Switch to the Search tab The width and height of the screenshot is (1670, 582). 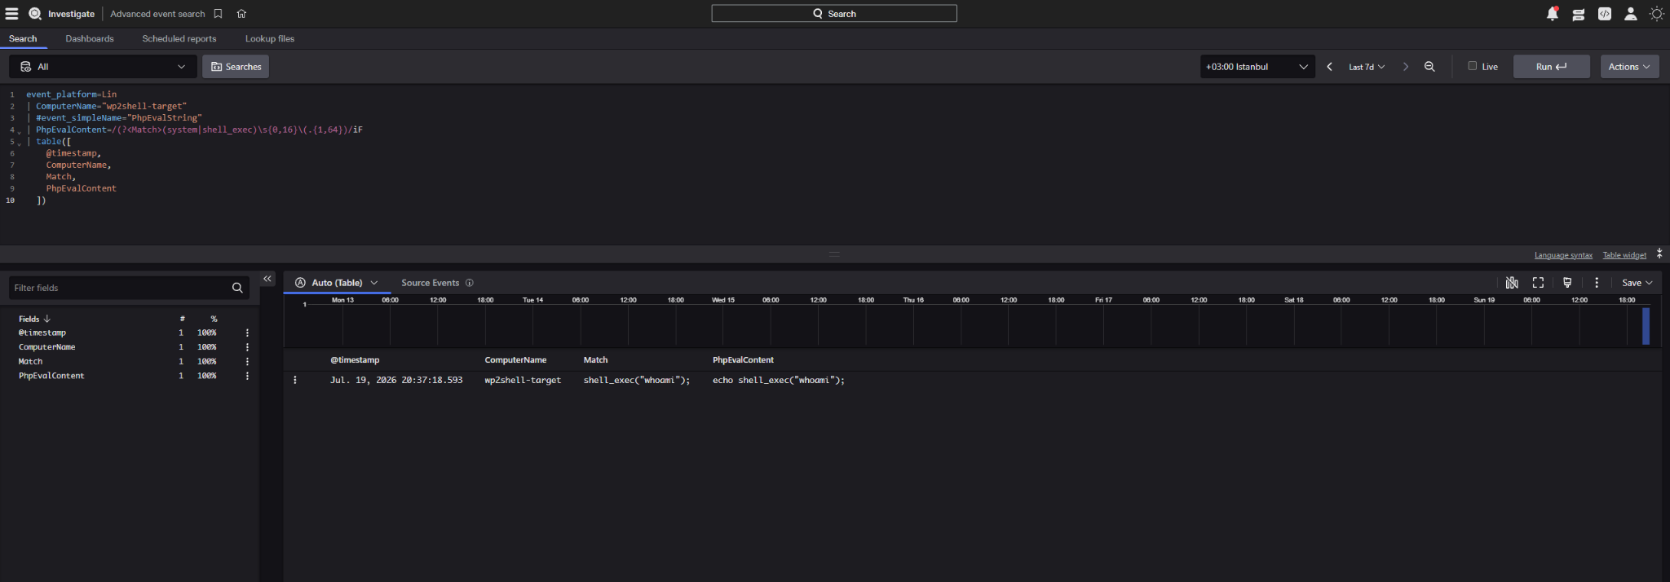pos(23,38)
